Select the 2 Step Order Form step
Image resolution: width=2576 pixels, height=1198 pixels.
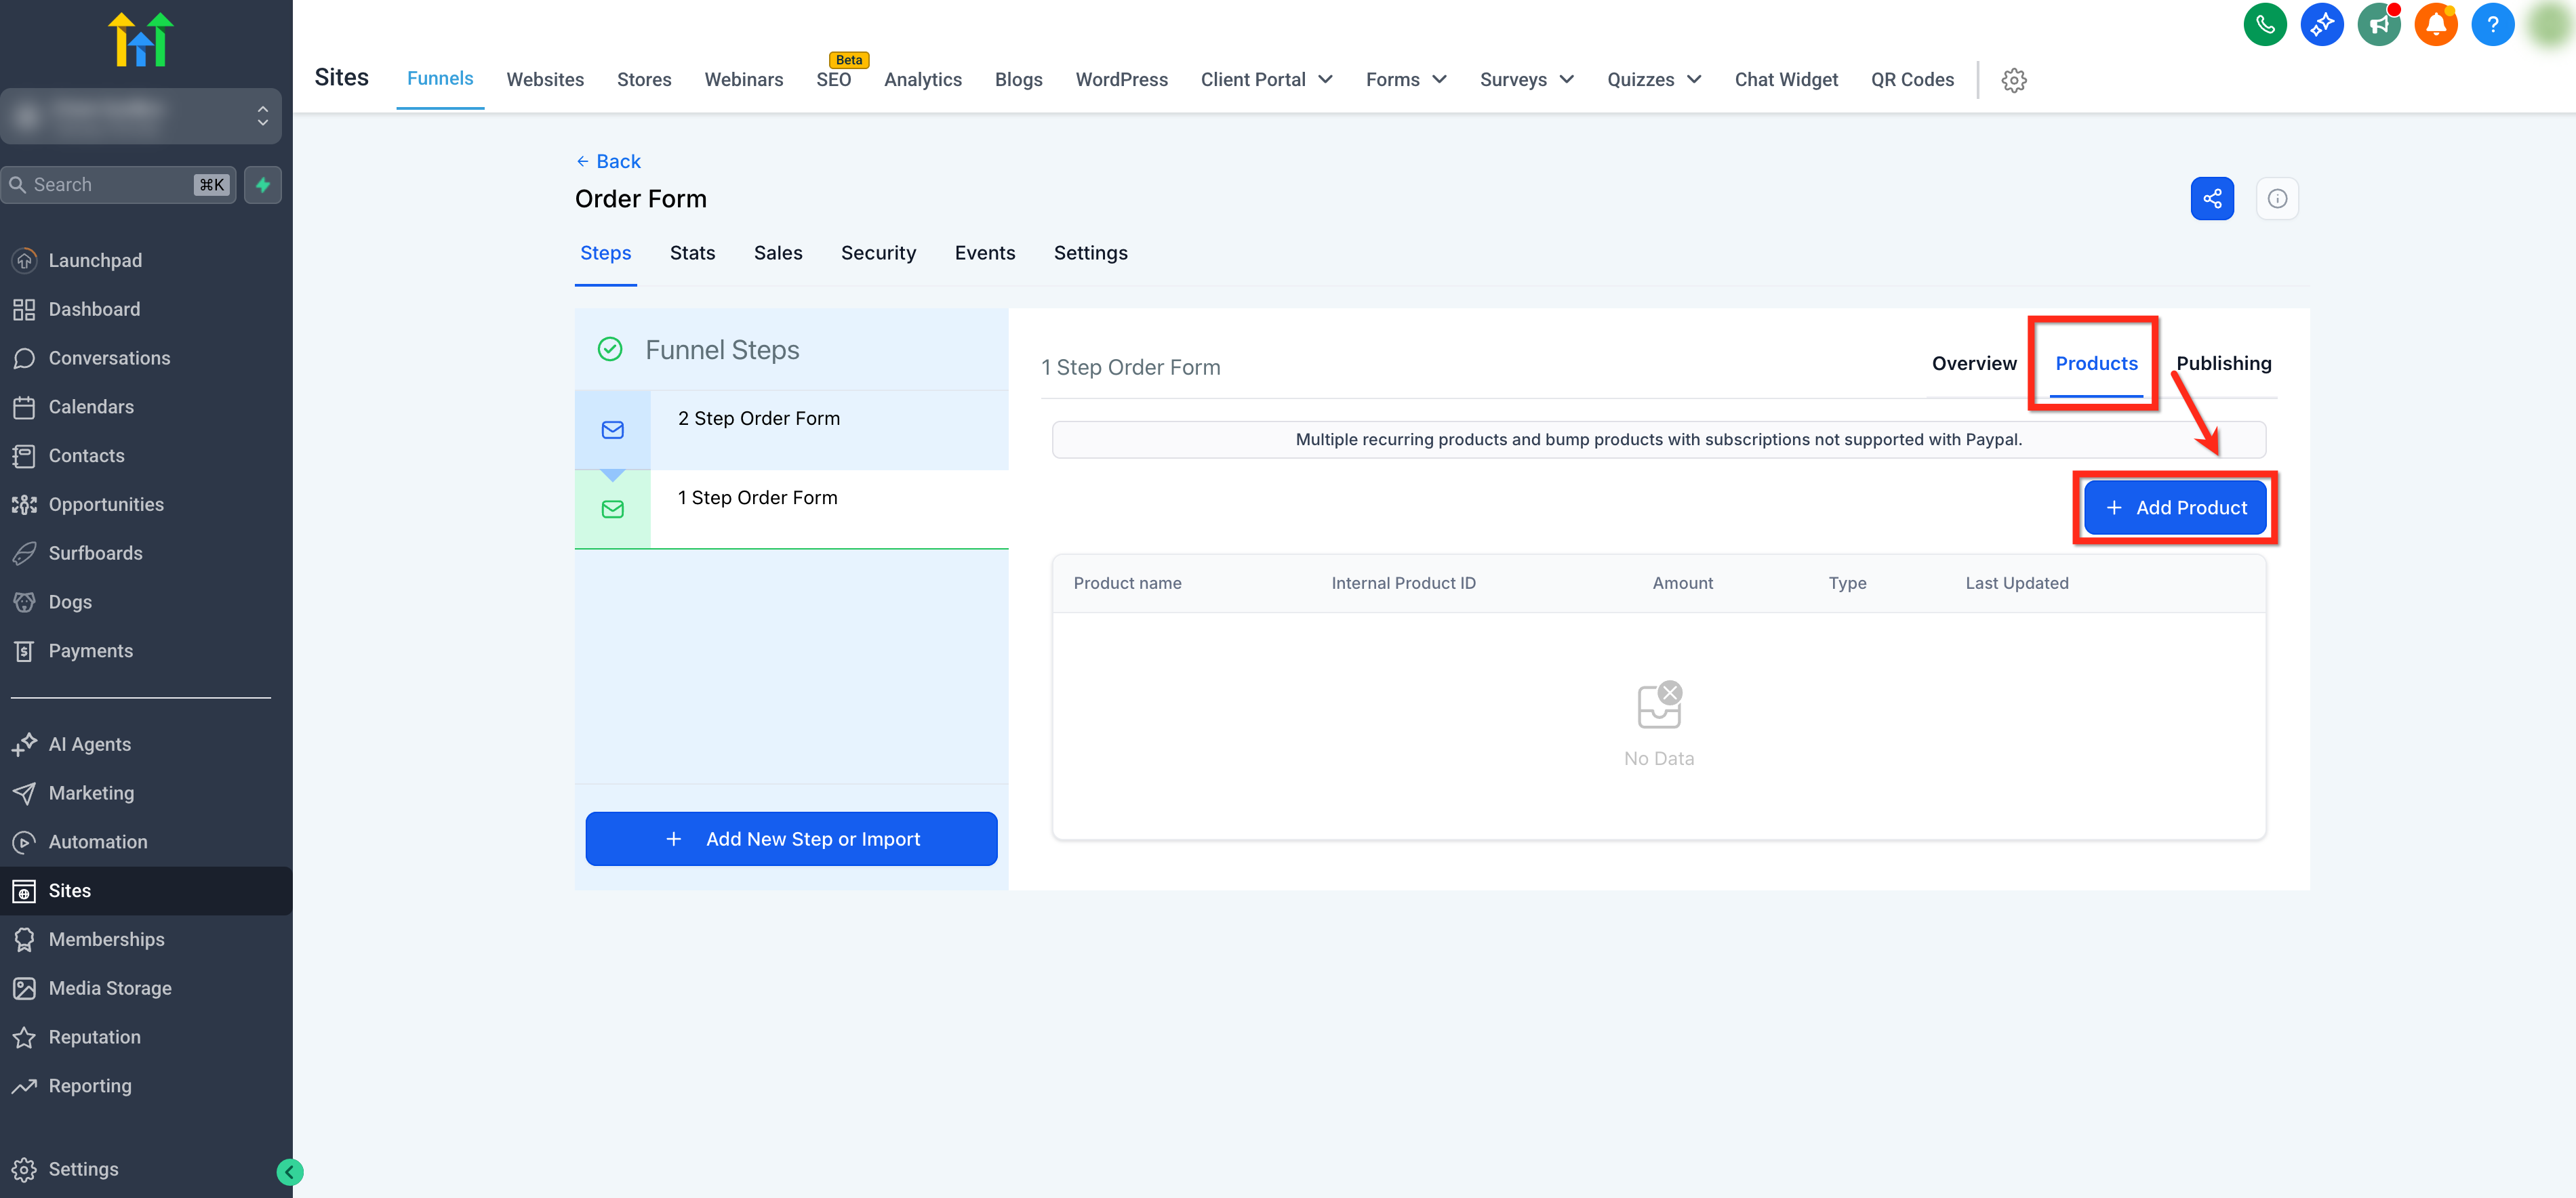758,419
